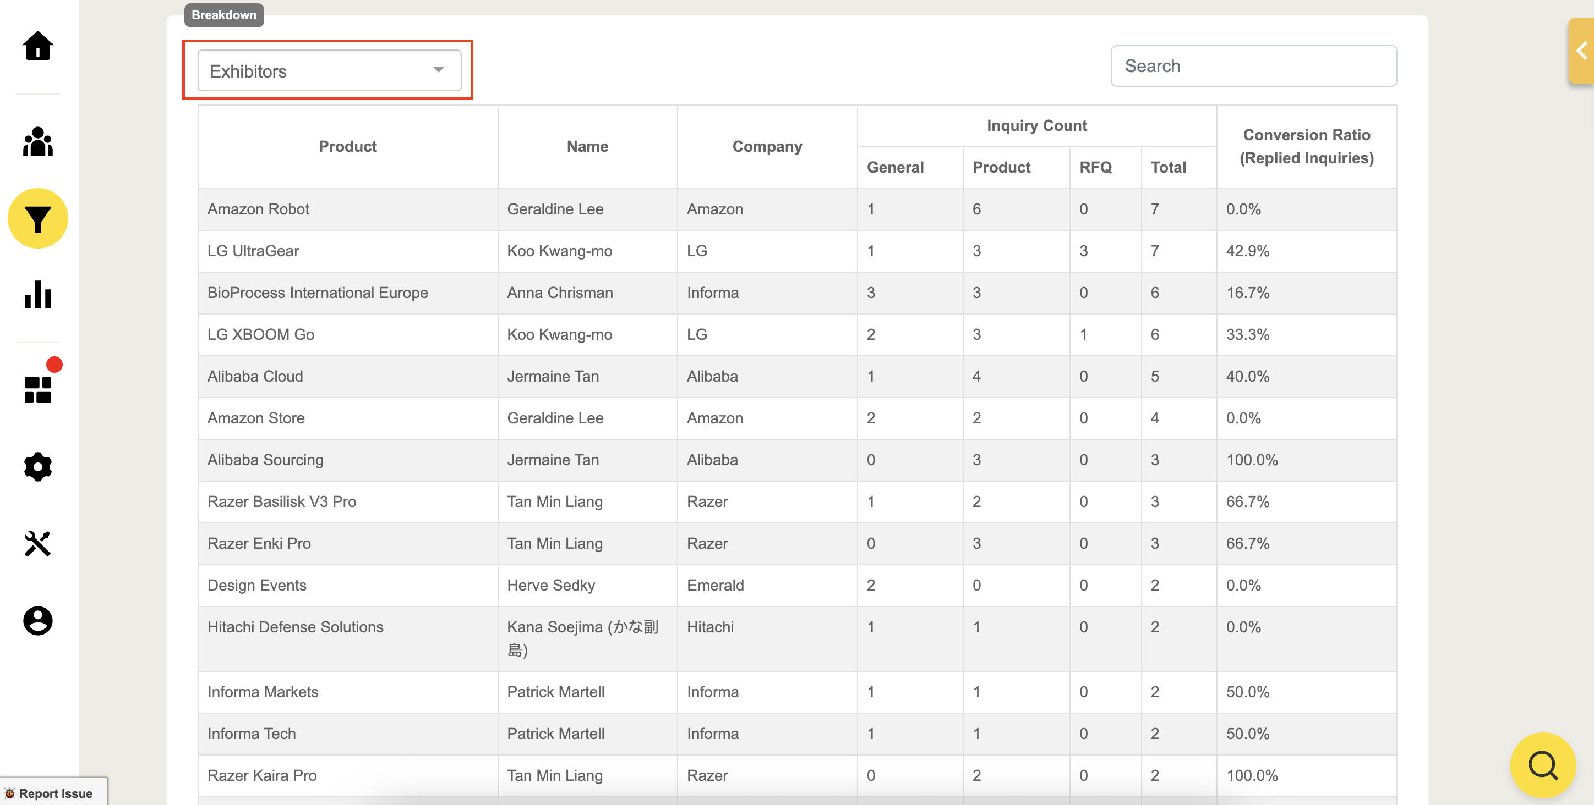Click the Company column header
Image resolution: width=1594 pixels, height=805 pixels.
coord(767,146)
